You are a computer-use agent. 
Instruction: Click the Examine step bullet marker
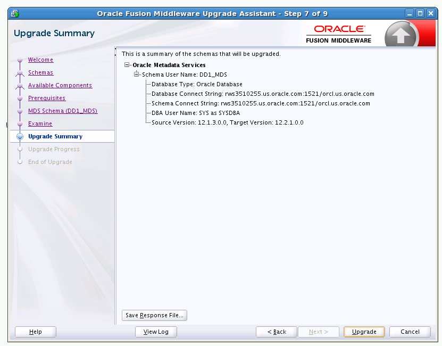[x=20, y=123]
